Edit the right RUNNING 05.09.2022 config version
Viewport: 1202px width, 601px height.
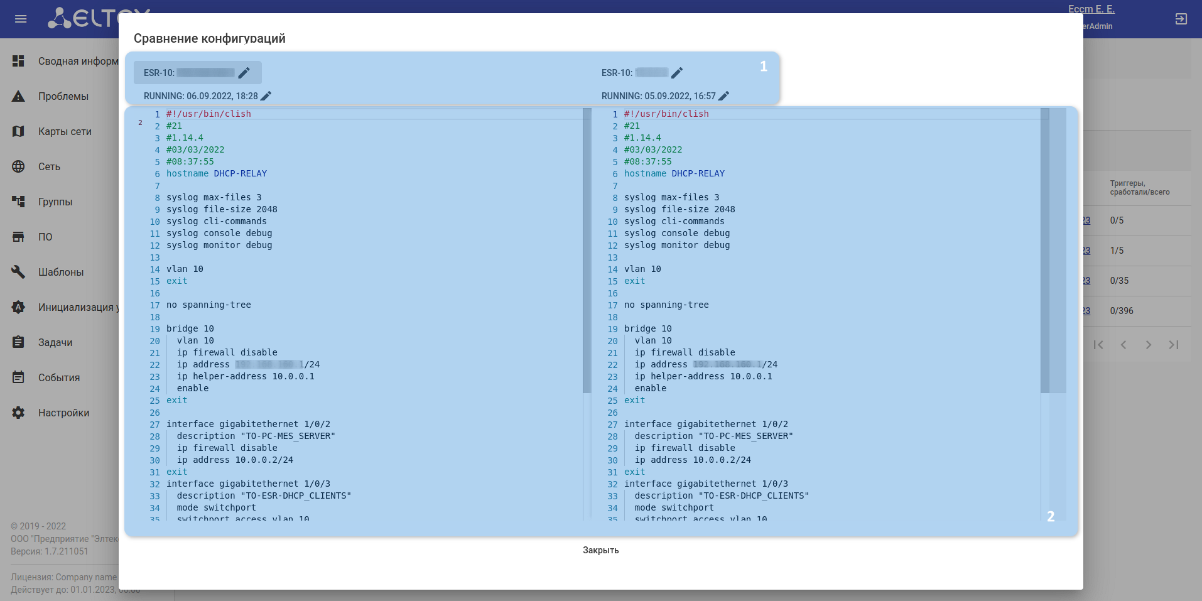coord(723,96)
